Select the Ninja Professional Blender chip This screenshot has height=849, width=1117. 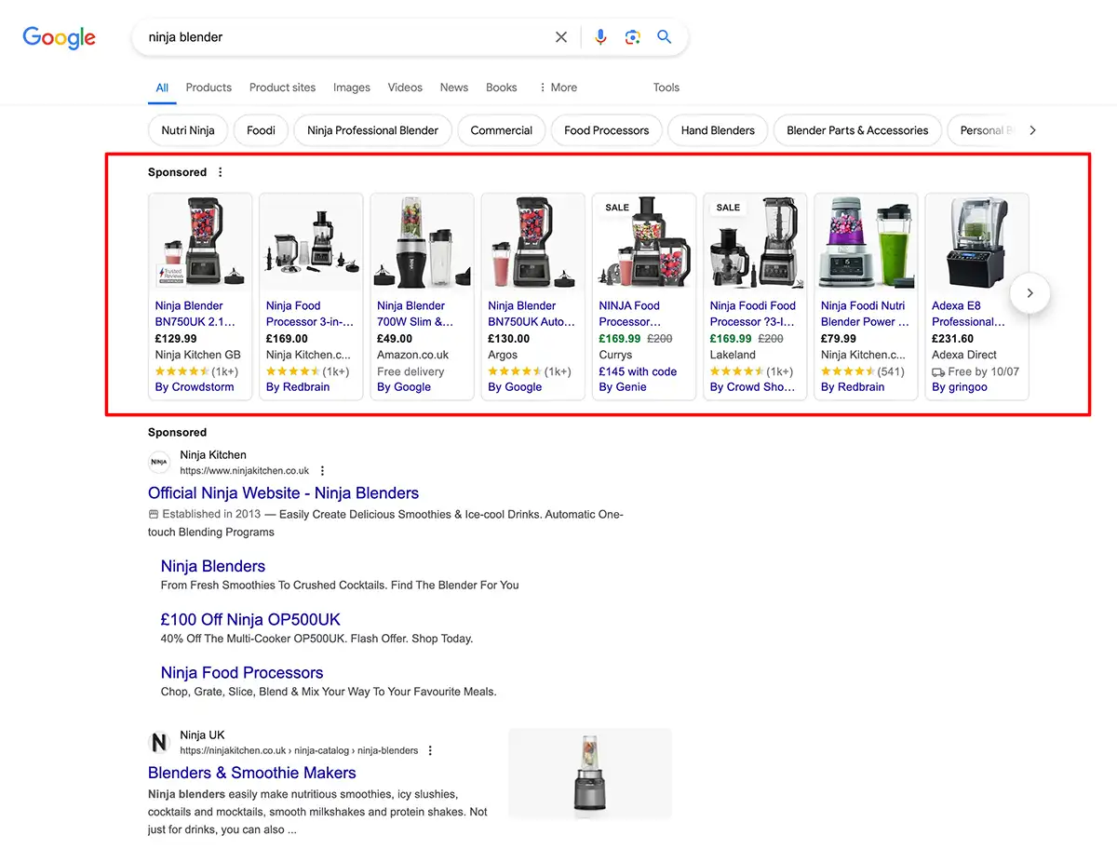[372, 130]
